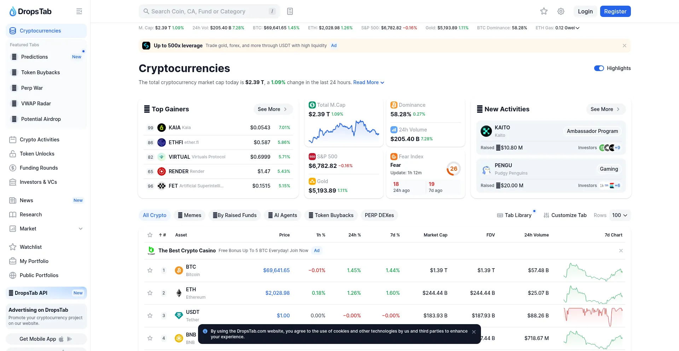The width and height of the screenshot is (679, 351).
Task: Open Top Gainers See More
Action: [273, 109]
